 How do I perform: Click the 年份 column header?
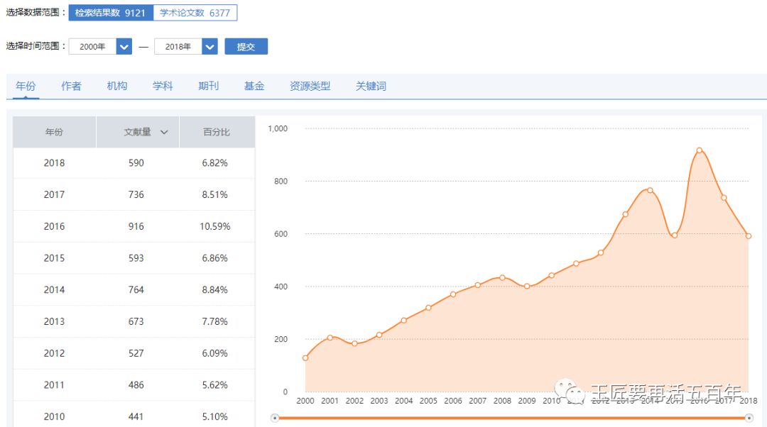pyautogui.click(x=53, y=132)
